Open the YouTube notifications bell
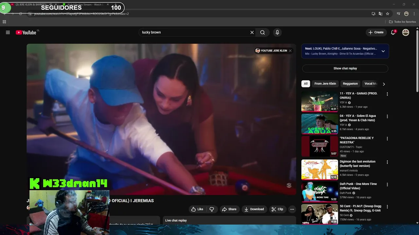The width and height of the screenshot is (419, 235). click(393, 32)
